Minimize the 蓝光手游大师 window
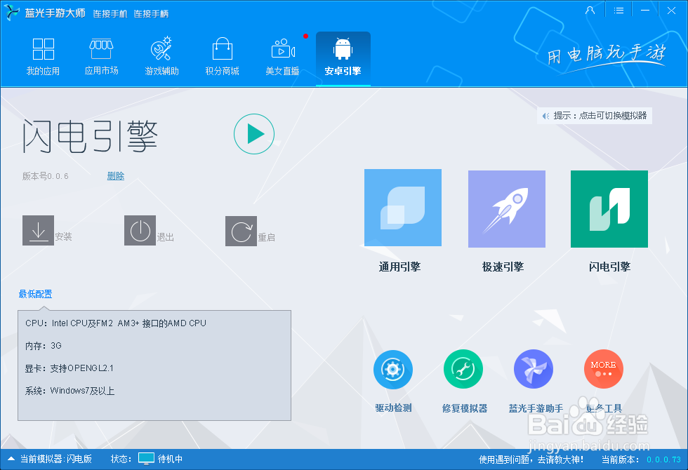688x470 pixels. click(x=645, y=10)
